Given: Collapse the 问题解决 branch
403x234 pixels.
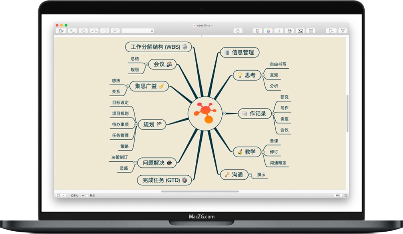Looking at the screenshot, I should click(135, 163).
